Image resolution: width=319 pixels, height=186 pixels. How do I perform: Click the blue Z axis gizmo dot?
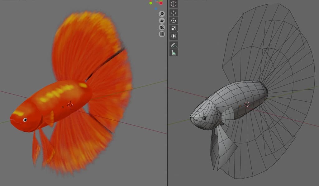pos(156,8)
